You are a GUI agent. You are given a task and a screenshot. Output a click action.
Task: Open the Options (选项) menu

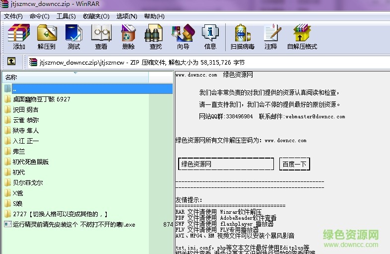click(x=127, y=16)
